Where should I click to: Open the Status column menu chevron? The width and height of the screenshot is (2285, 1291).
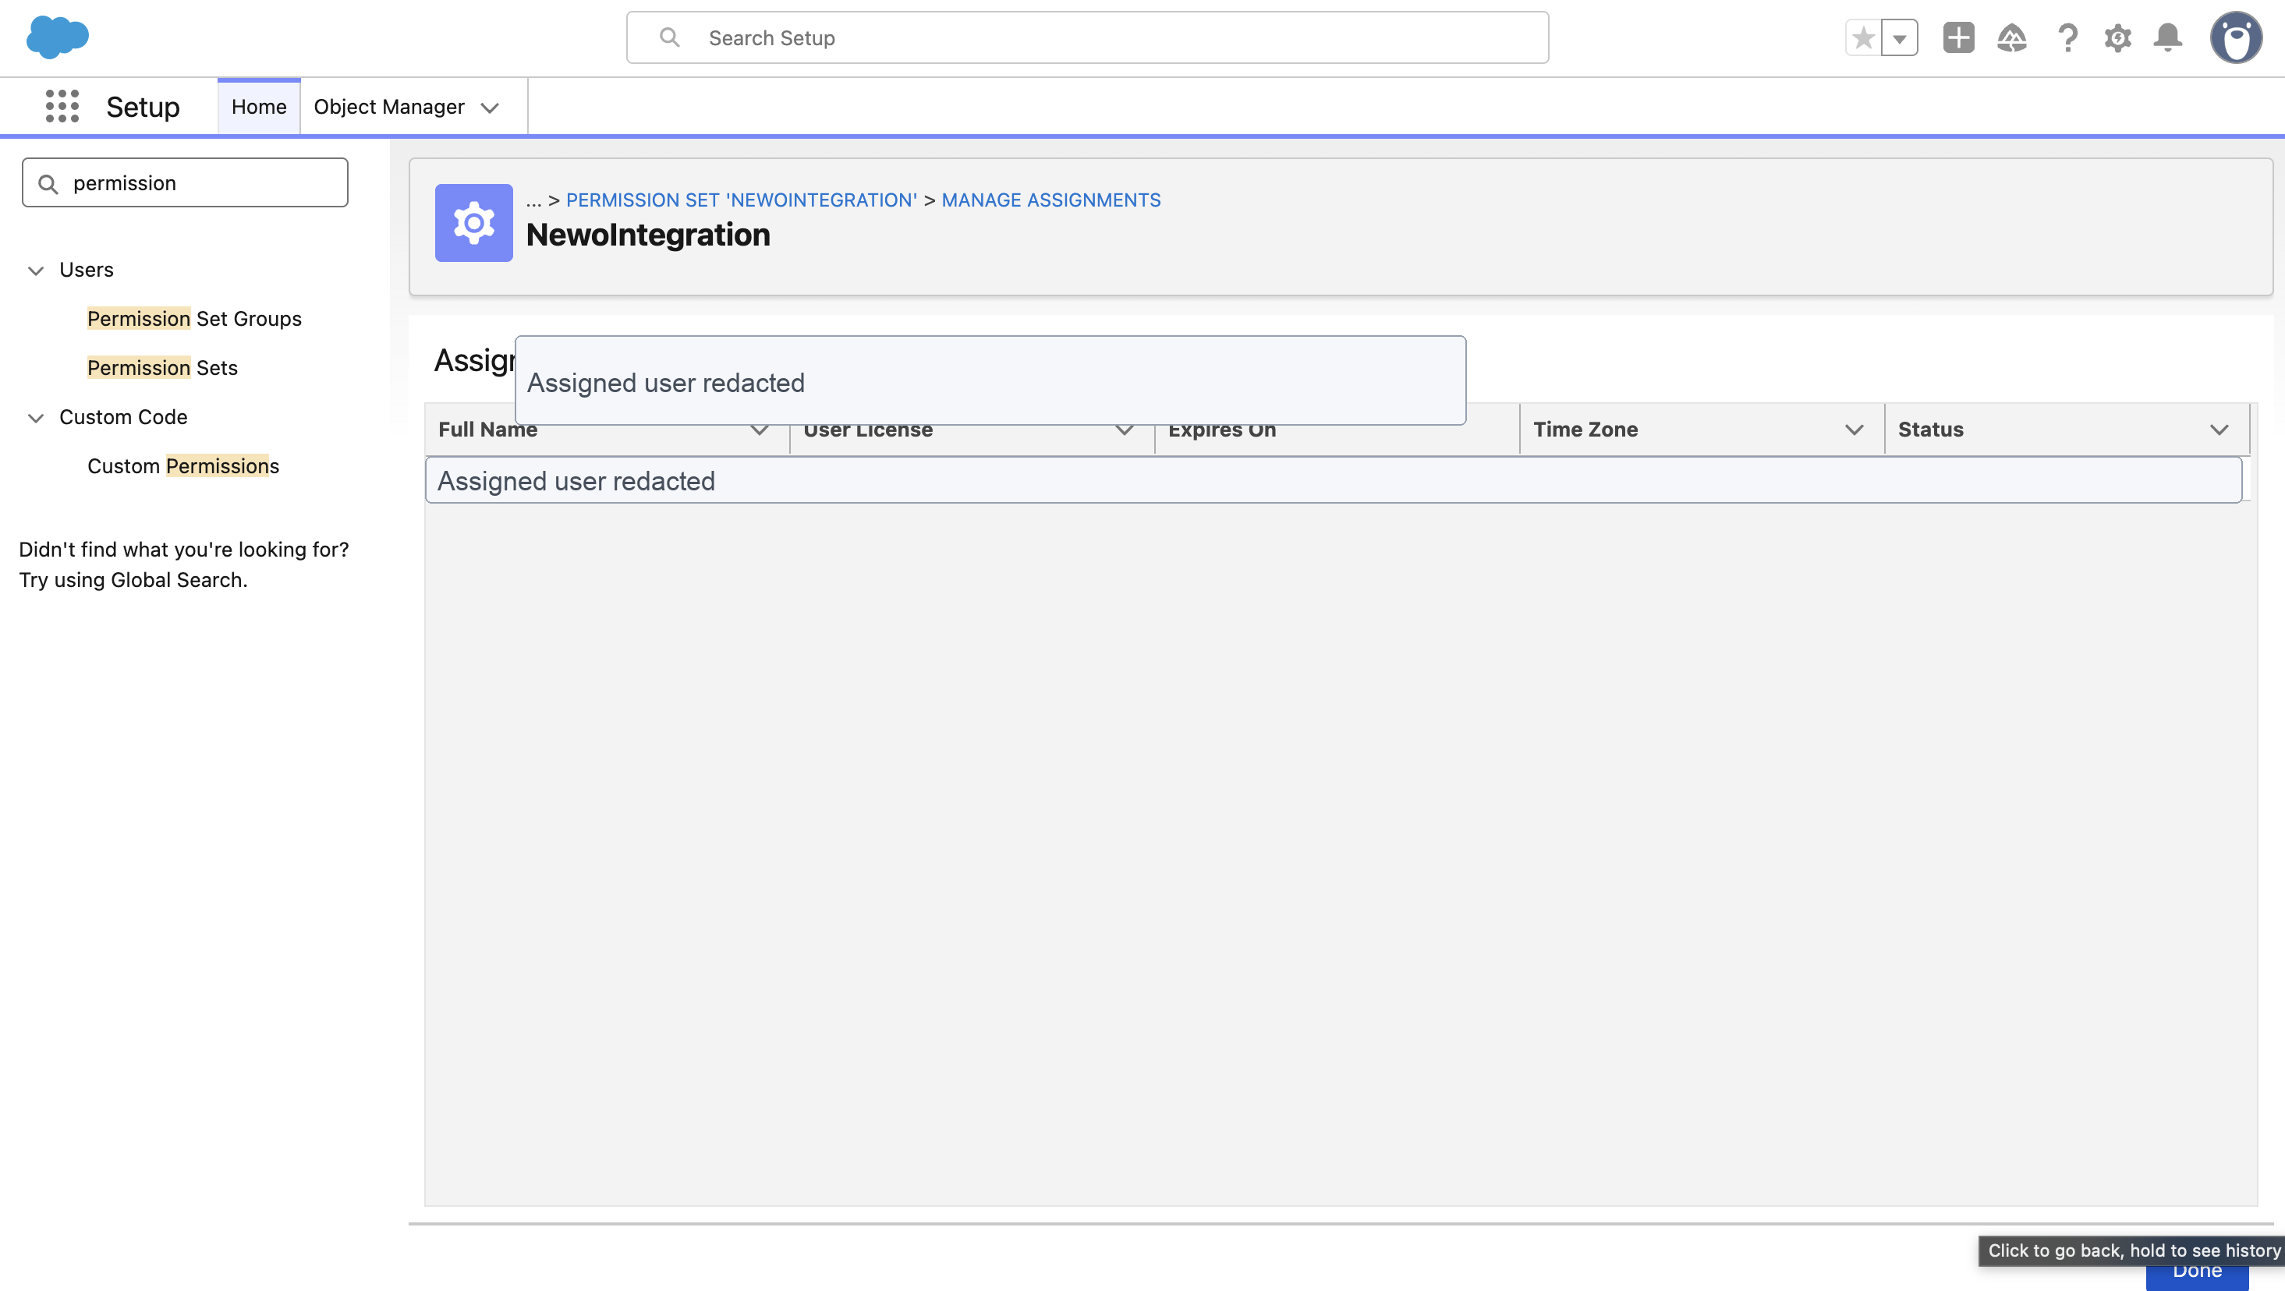point(2219,430)
